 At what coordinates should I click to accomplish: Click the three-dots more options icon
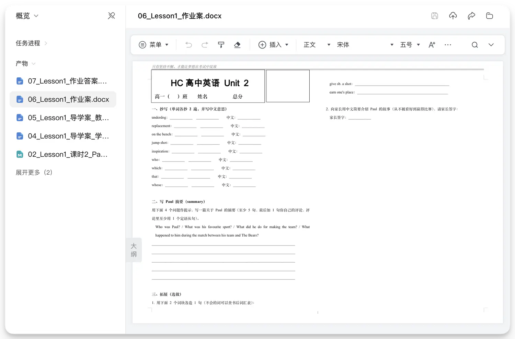tap(448, 45)
